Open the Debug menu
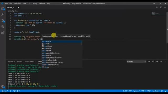Screen dimensions: 168x94 coord(34,3)
